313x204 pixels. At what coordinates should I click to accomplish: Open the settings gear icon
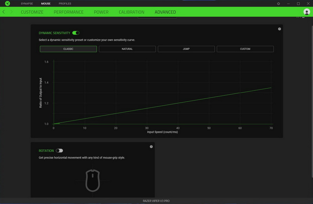pyautogui.click(x=279, y=4)
